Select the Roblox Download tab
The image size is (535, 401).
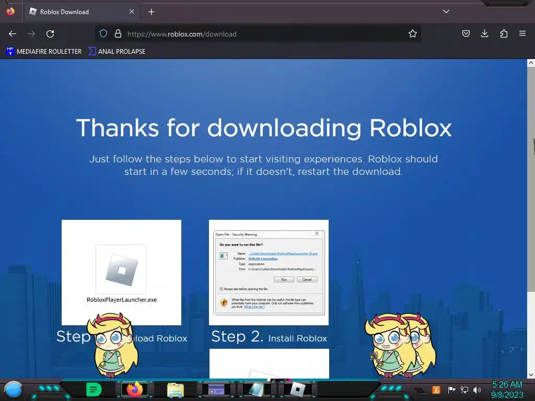(82, 12)
